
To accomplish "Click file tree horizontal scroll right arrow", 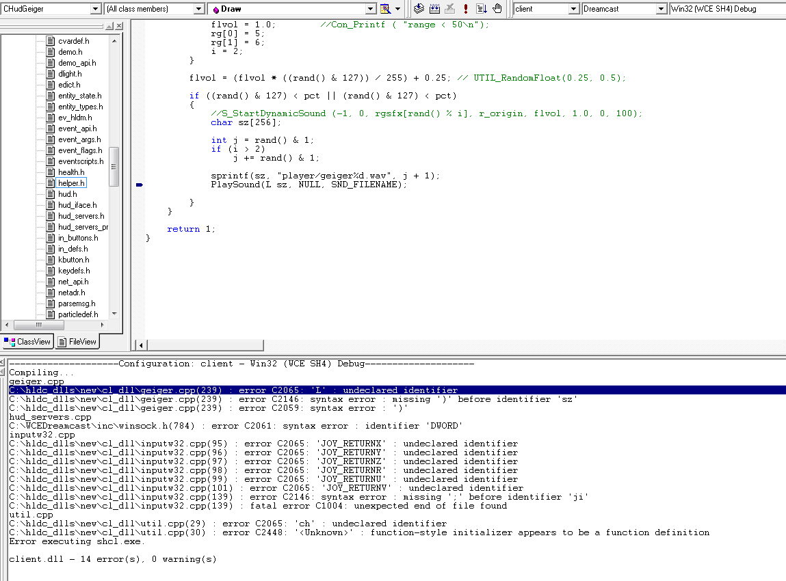I will coord(103,325).
